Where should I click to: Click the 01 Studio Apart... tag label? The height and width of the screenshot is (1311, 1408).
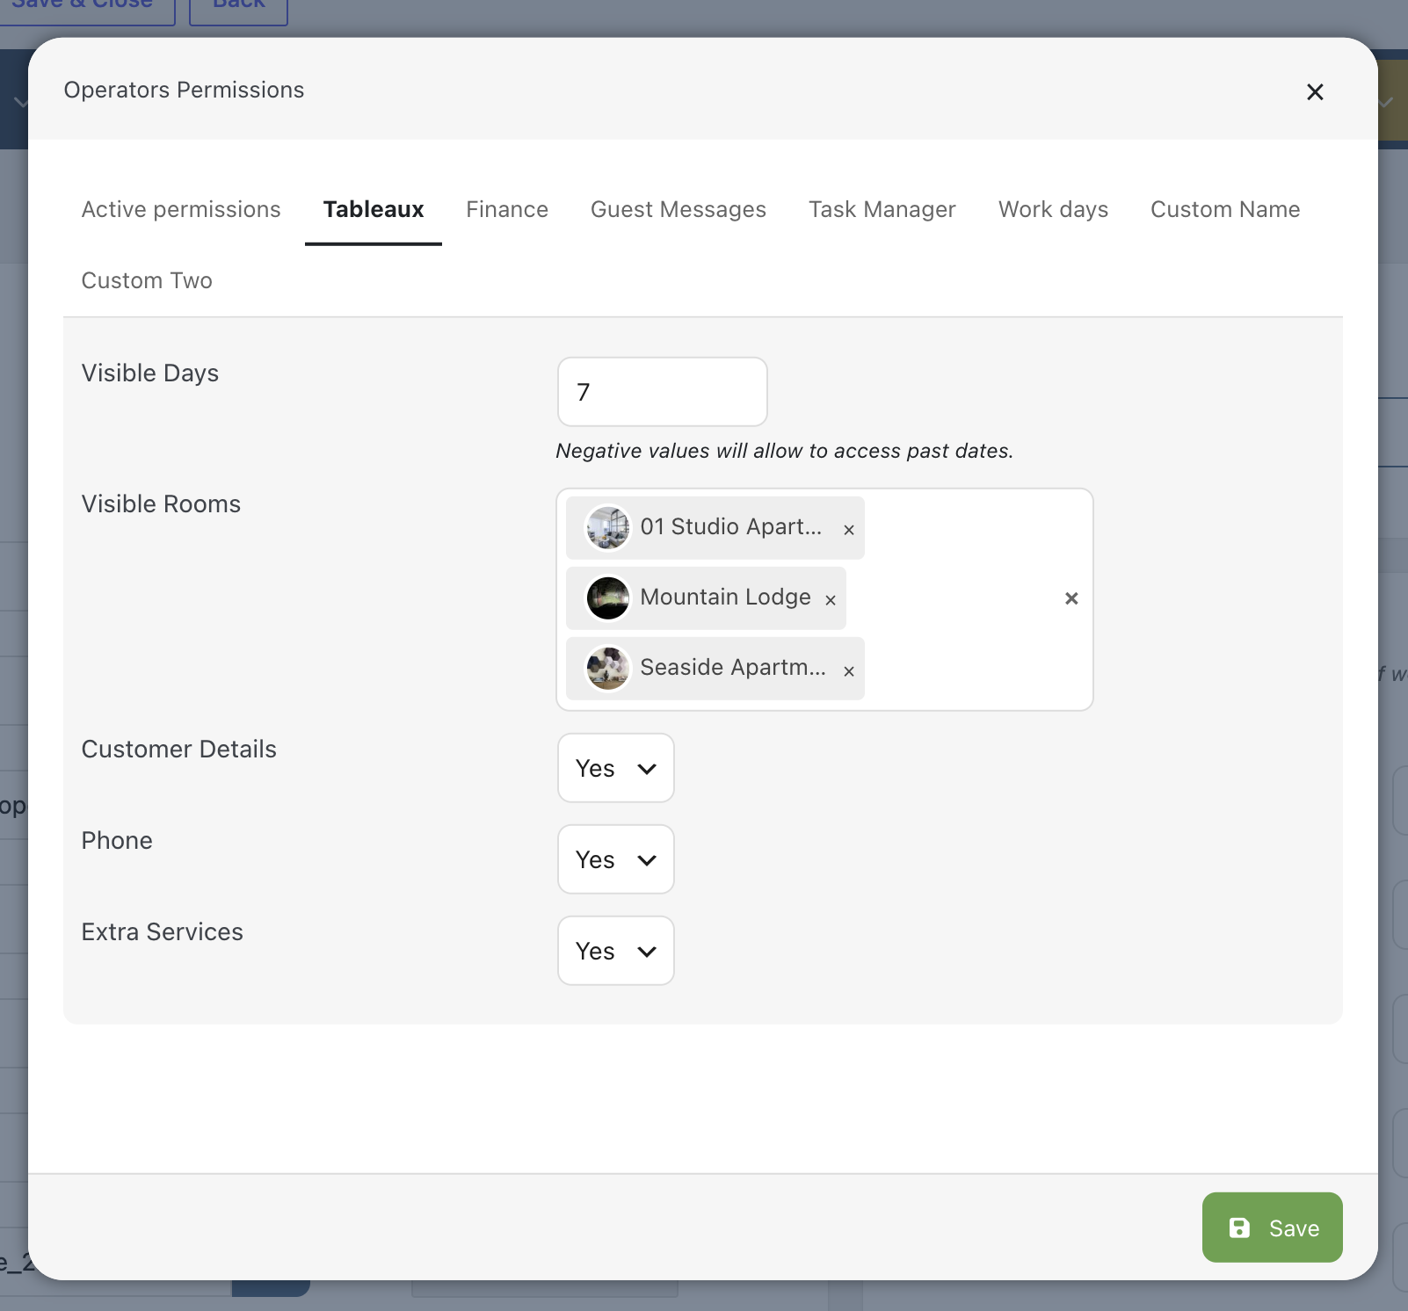coord(731,526)
